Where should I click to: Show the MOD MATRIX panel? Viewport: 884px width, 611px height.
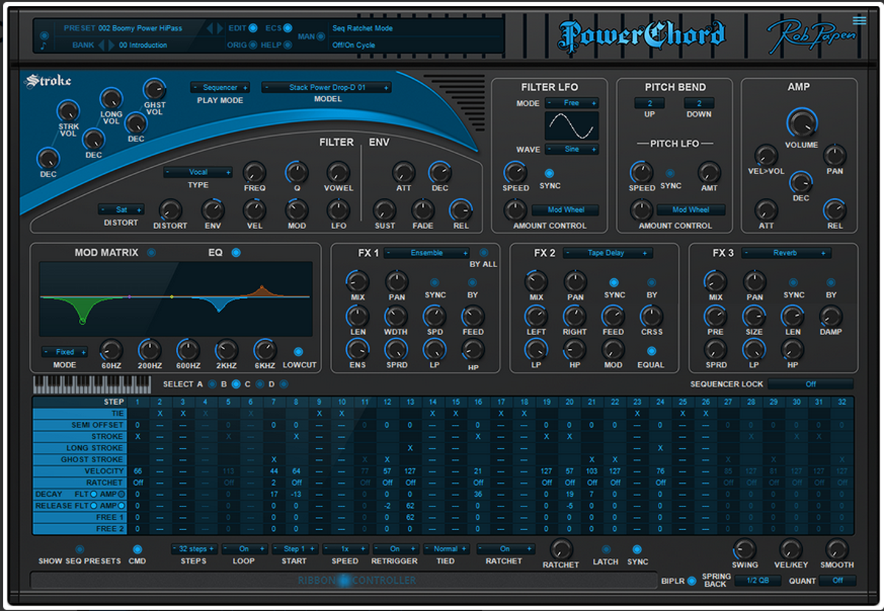click(x=151, y=252)
